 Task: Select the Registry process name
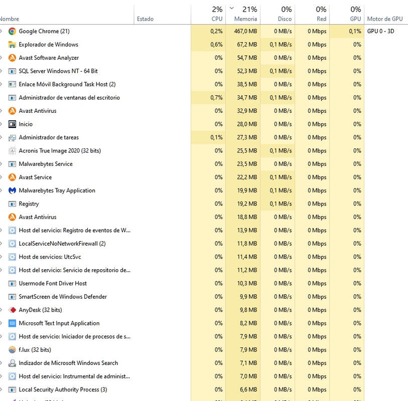point(29,204)
